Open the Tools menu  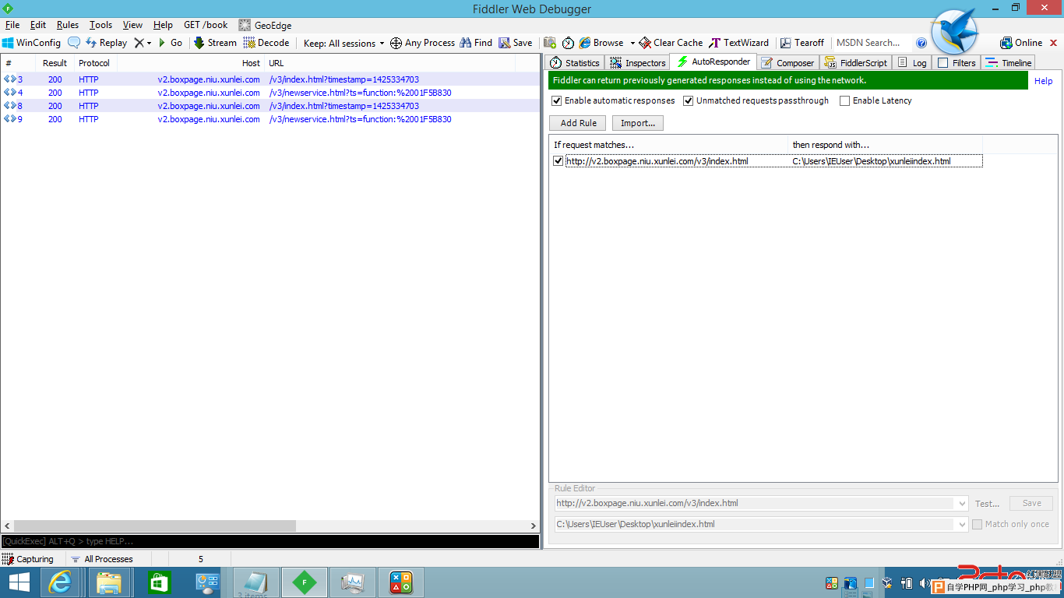[x=100, y=25]
